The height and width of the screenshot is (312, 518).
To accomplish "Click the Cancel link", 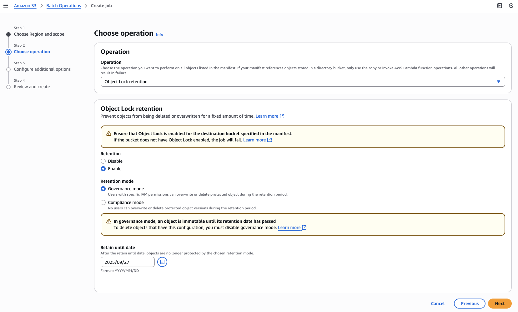I will pos(437,303).
